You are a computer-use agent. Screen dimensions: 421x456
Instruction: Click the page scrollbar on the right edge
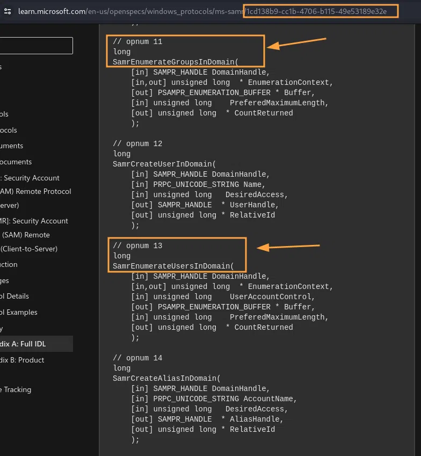418,215
